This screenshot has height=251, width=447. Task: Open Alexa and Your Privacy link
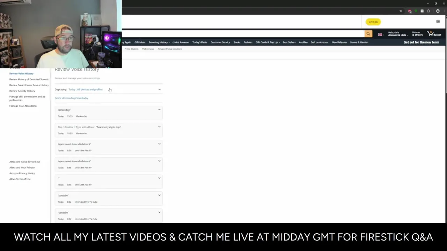click(x=22, y=168)
